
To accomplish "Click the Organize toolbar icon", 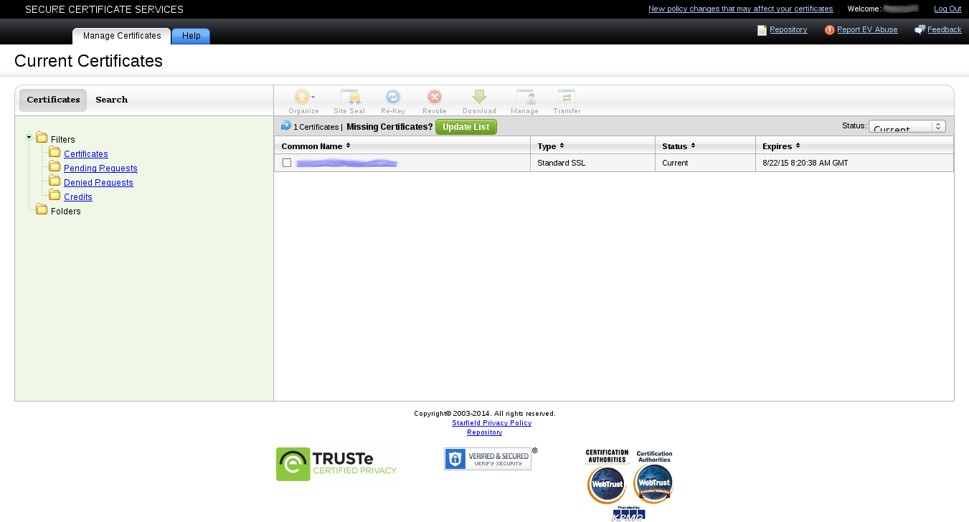I will [x=303, y=98].
